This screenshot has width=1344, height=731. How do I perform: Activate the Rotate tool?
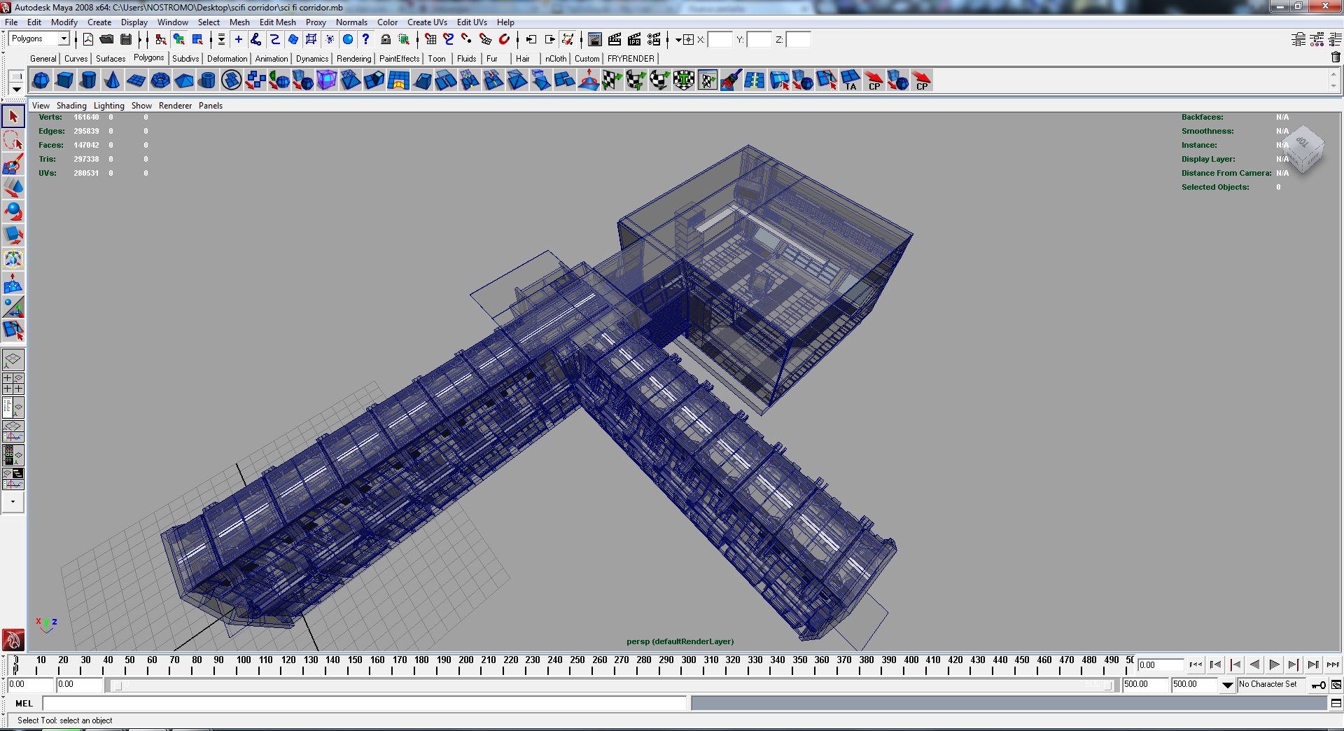tap(13, 211)
